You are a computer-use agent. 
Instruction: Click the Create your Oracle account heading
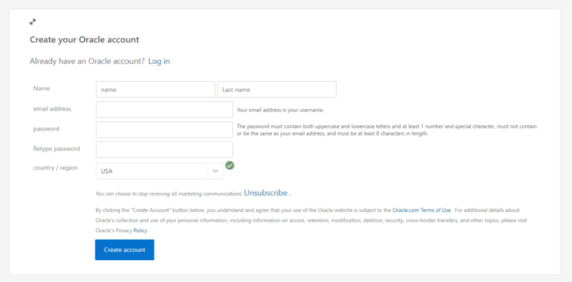pos(85,40)
